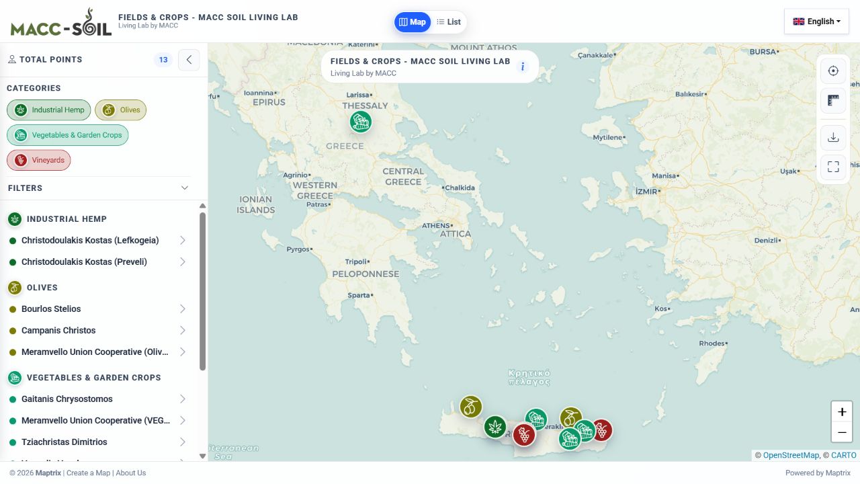
Task: Collapse the sidebar with the arrow button
Action: pyautogui.click(x=189, y=60)
